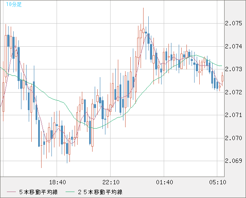Click the 2.074 price axis label
Viewport: 246px width, 198px height.
pyautogui.click(x=234, y=46)
